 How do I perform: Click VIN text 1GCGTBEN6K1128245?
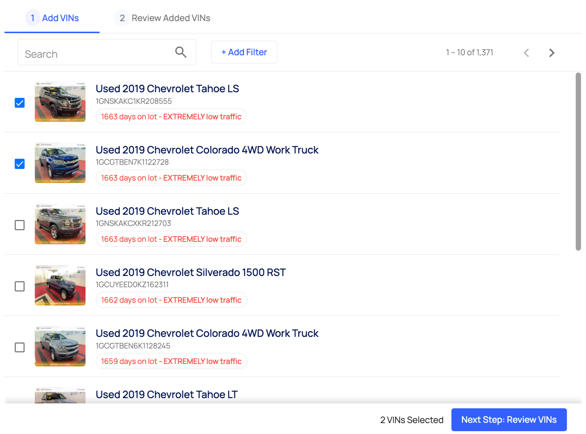click(133, 346)
